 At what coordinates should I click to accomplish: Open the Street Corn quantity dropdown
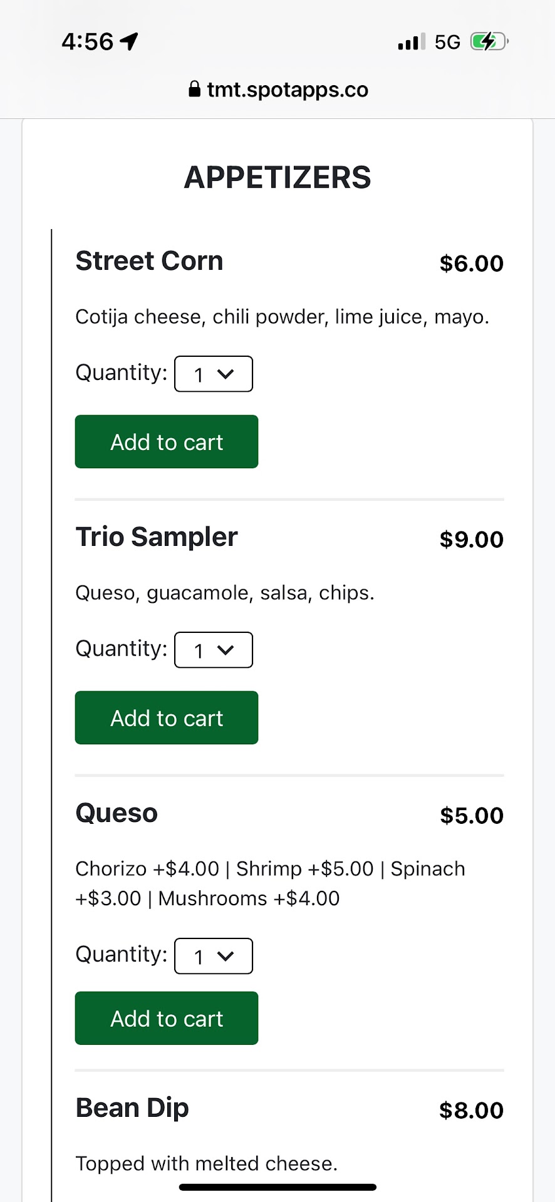click(214, 374)
